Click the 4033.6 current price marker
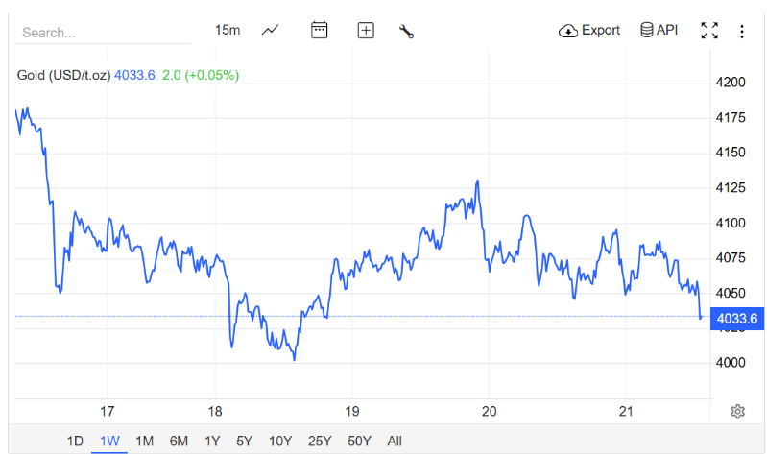Screen dimensions: 767x454 737,319
